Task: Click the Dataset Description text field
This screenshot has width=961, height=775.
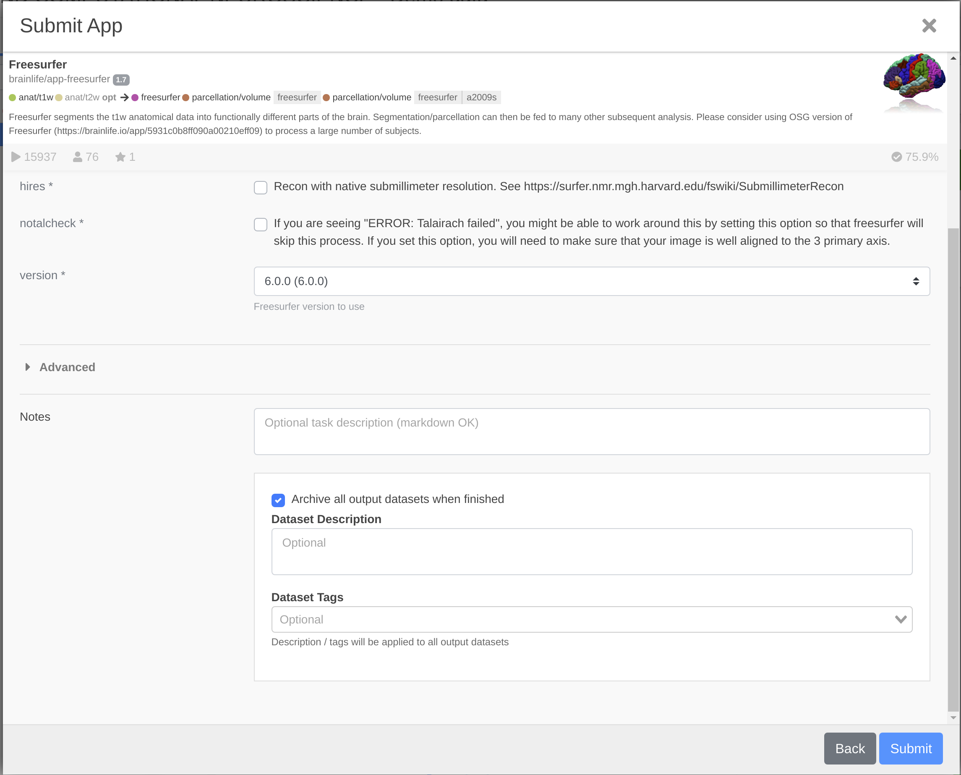Action: pos(592,551)
